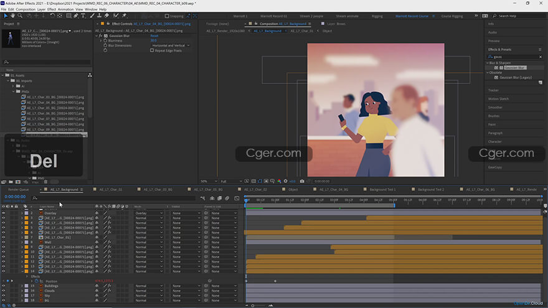Collapse the Blur & Sharpen effects category
The width and height of the screenshot is (548, 308).
click(x=488, y=63)
